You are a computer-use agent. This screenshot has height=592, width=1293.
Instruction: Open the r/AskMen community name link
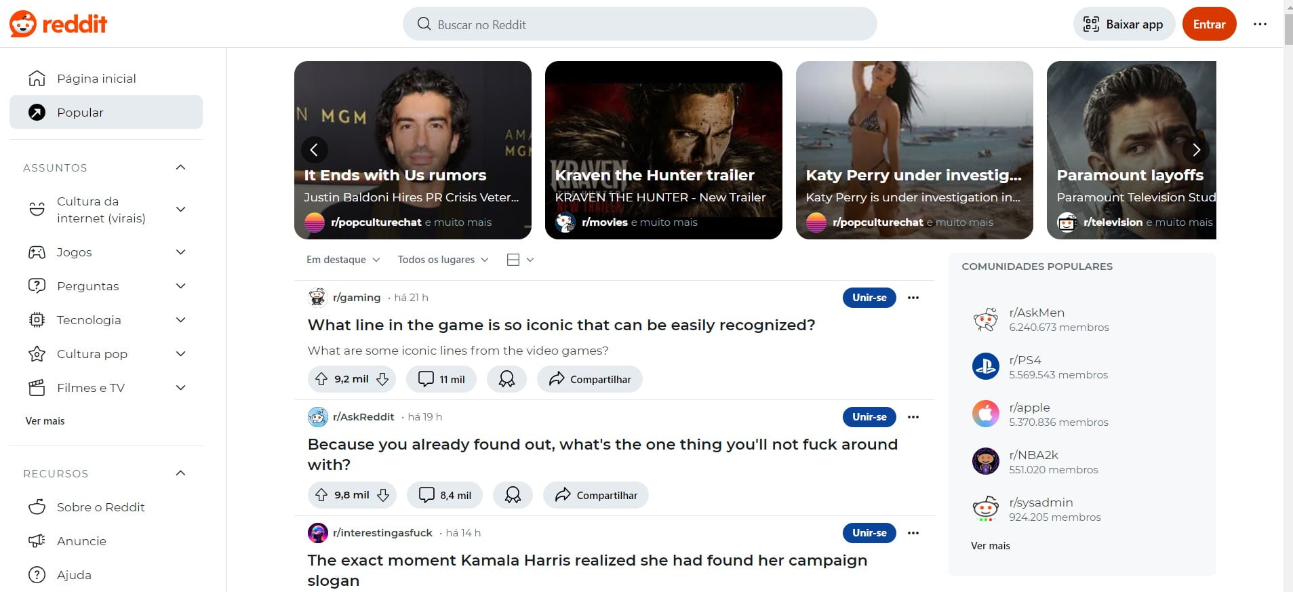1037,313
